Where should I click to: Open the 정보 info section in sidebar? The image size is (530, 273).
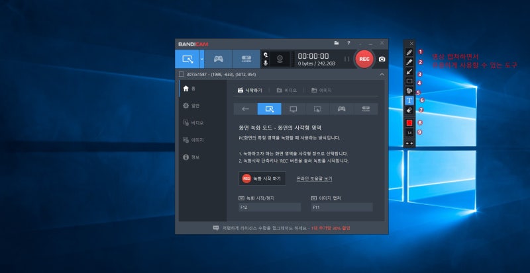[203, 157]
